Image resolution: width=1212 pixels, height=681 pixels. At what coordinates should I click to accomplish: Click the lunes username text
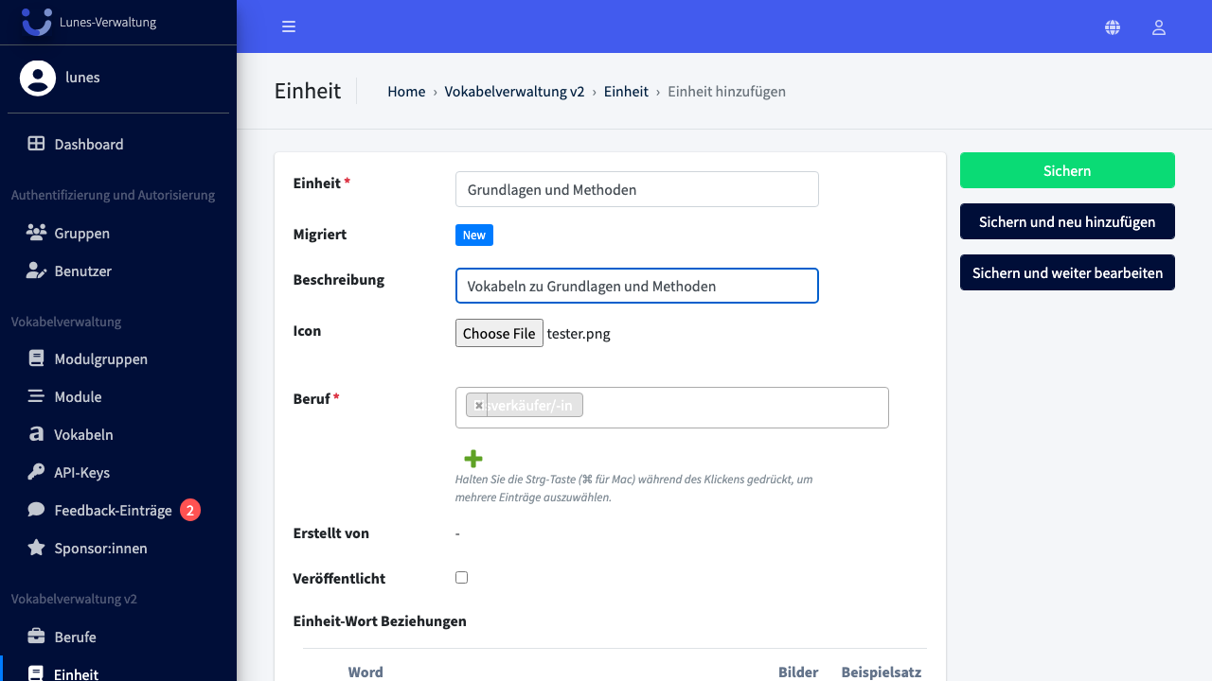click(x=82, y=78)
